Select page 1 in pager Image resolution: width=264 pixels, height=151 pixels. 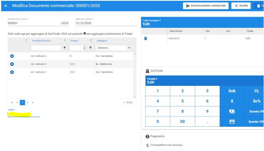click(x=22, y=103)
